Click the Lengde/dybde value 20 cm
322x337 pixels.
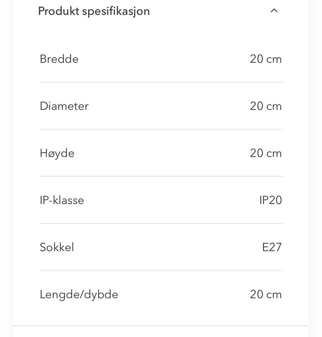pos(266,295)
